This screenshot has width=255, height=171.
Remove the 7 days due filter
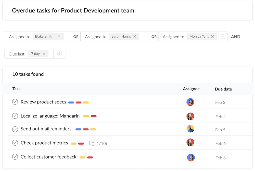(x=44, y=54)
